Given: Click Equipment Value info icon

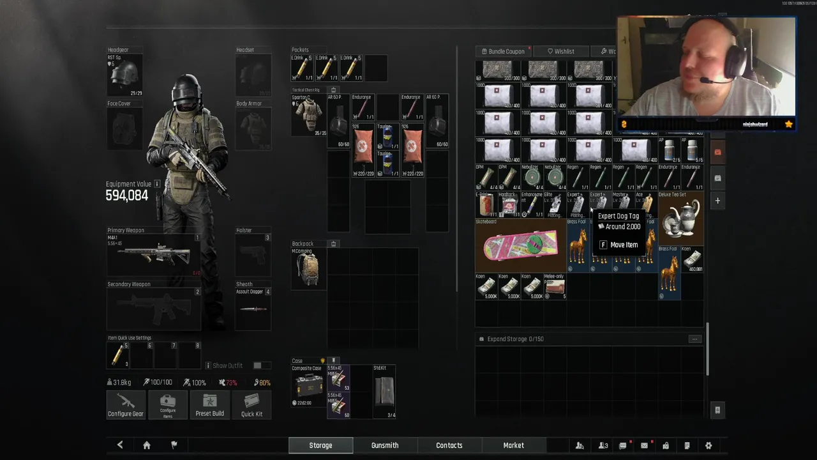Looking at the screenshot, I should (x=157, y=184).
